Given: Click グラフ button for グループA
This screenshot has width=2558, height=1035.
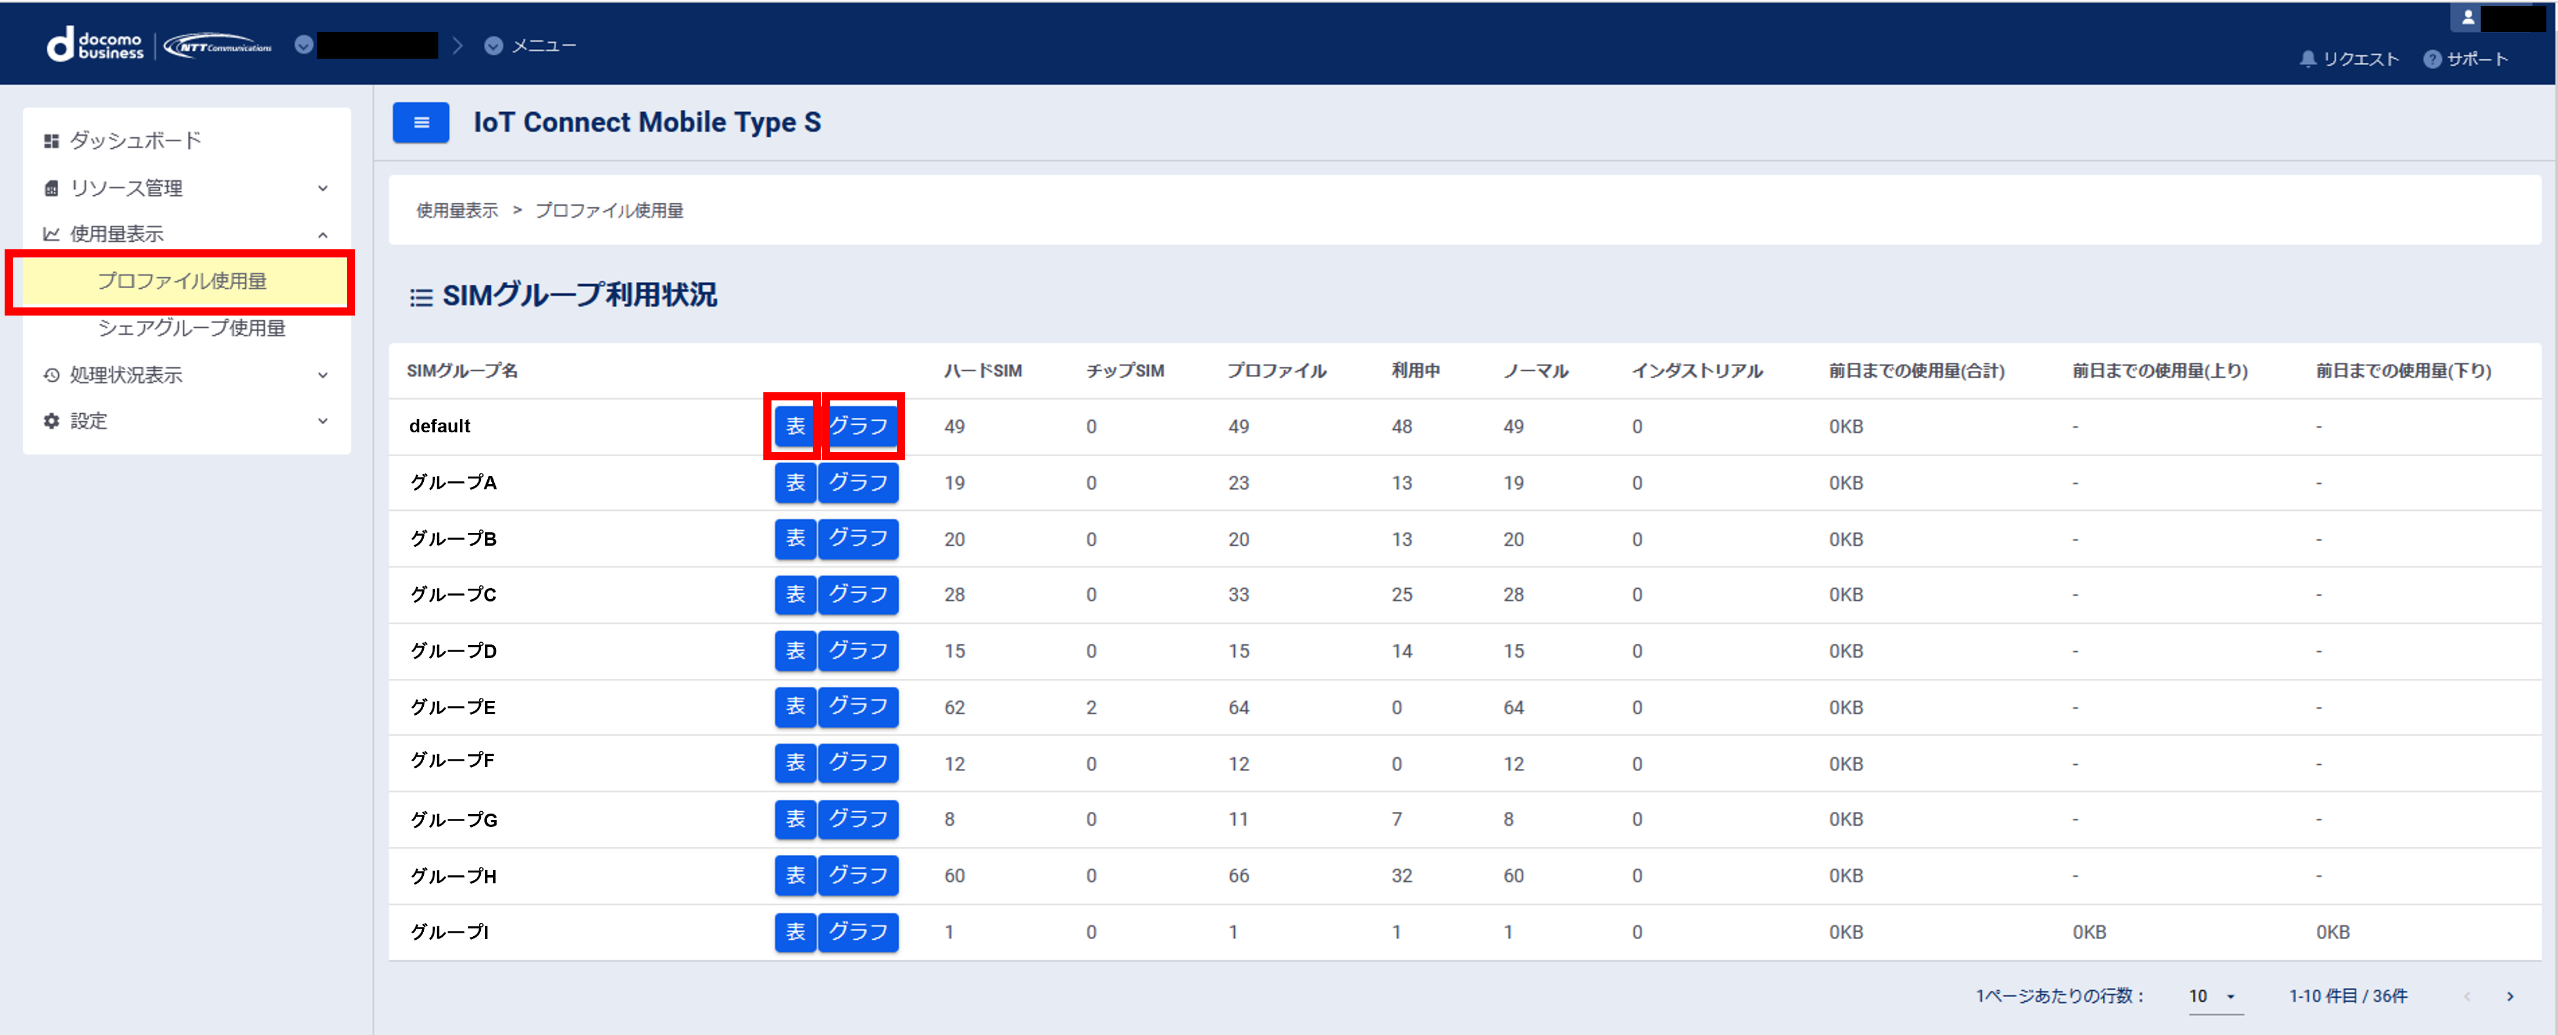Looking at the screenshot, I should [x=858, y=484].
